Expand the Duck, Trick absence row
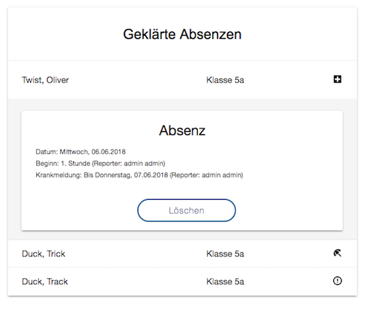This screenshot has height=315, width=371. (182, 254)
